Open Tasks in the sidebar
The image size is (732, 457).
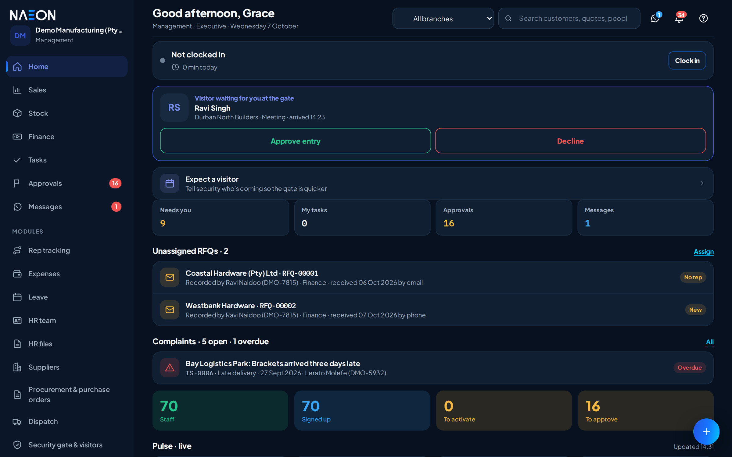point(67,160)
